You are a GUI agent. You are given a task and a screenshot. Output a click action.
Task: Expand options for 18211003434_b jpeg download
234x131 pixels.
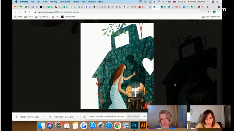pos(77,117)
